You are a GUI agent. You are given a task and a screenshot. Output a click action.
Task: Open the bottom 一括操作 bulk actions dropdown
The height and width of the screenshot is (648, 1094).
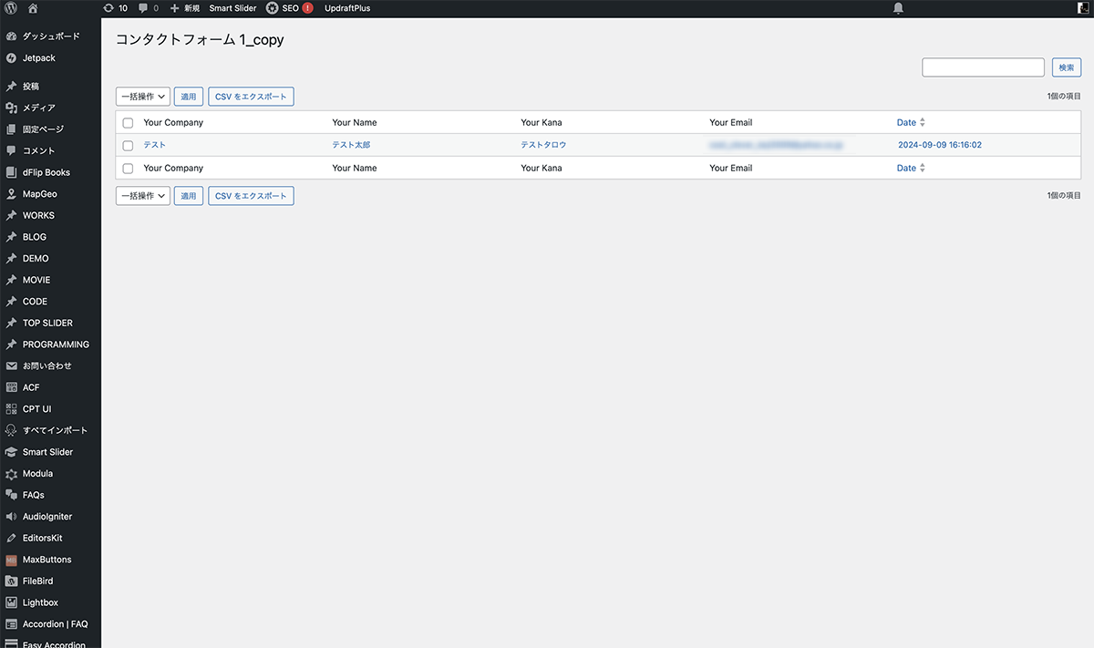(x=143, y=196)
